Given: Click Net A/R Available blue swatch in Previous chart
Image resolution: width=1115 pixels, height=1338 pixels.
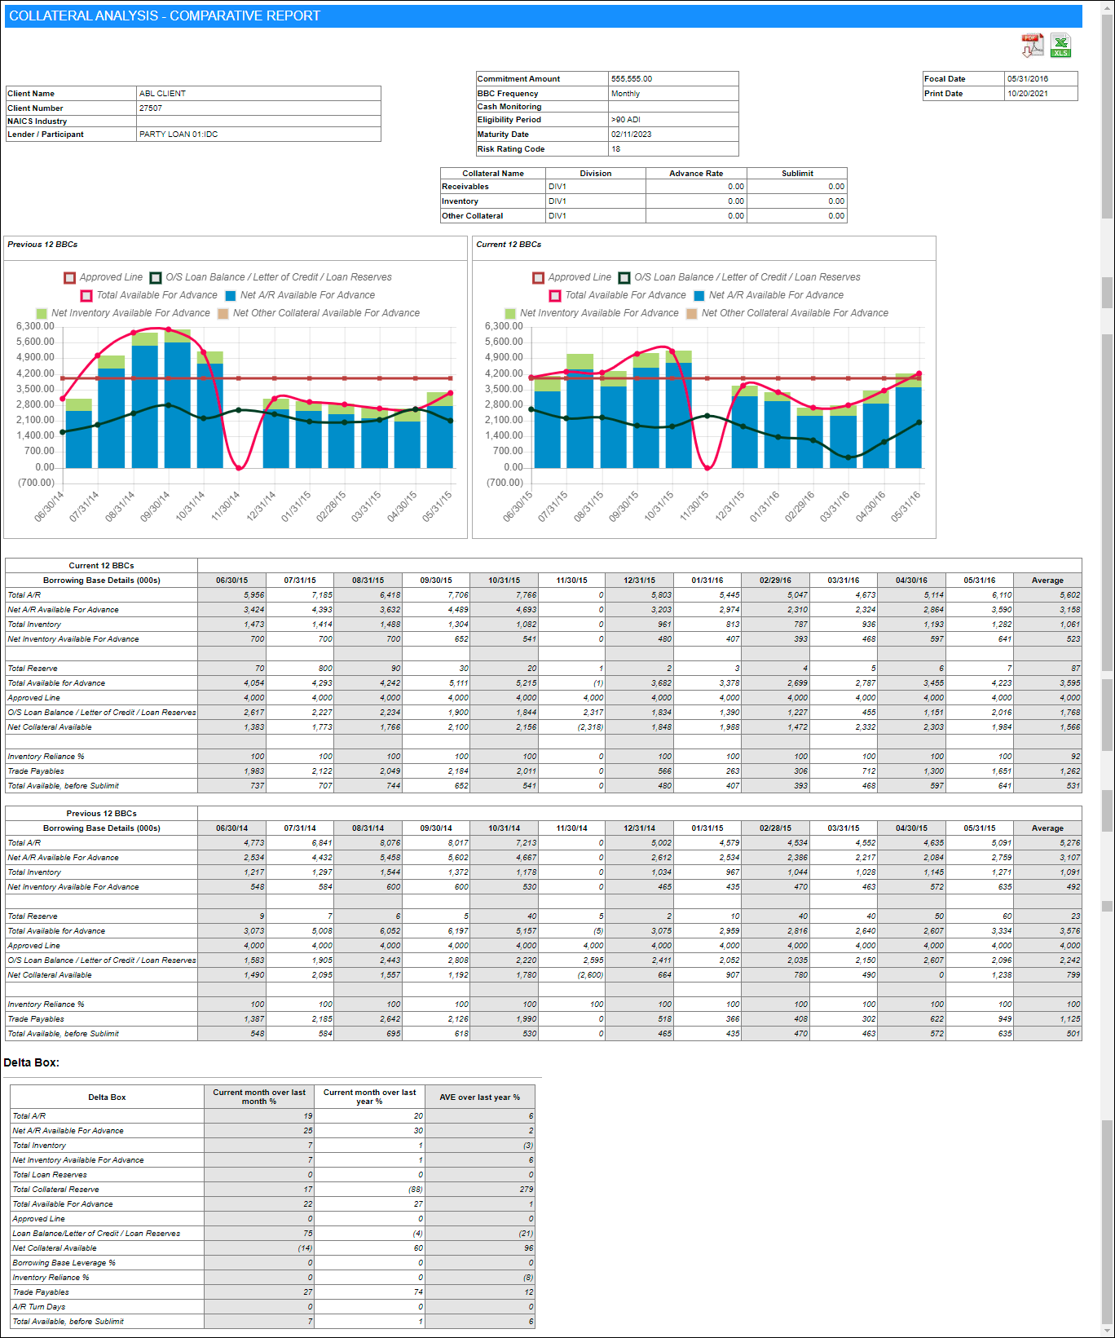Looking at the screenshot, I should [x=231, y=296].
